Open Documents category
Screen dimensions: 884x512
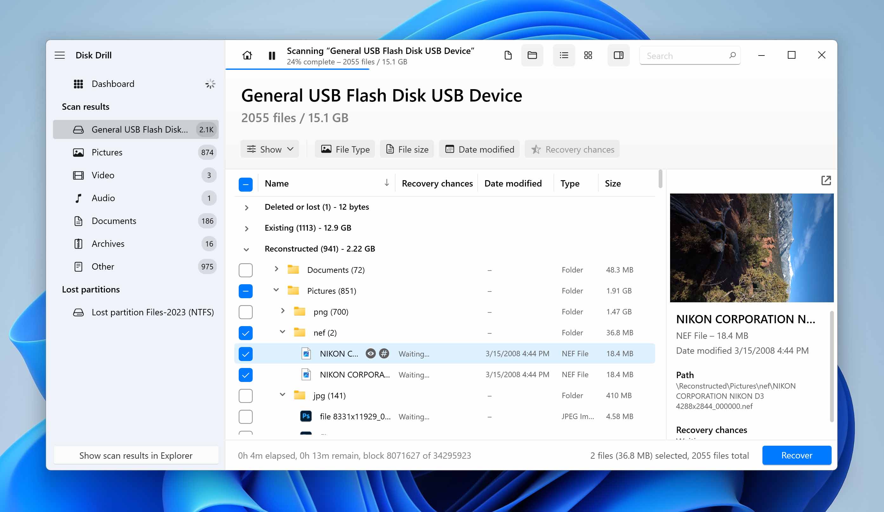click(136, 221)
